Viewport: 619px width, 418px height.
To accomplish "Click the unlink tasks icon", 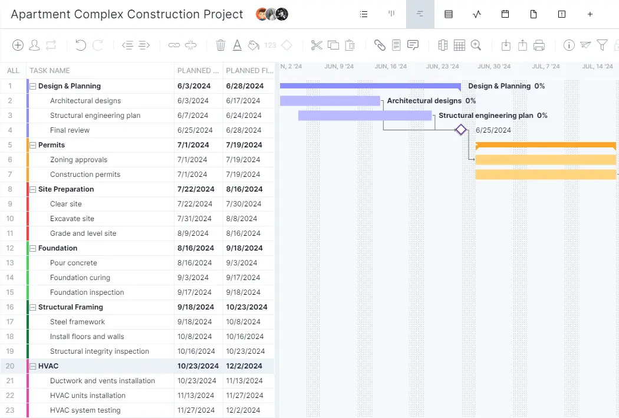I will [190, 45].
